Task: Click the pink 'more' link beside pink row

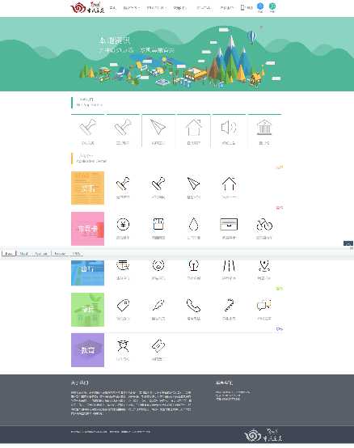Action: (x=280, y=208)
